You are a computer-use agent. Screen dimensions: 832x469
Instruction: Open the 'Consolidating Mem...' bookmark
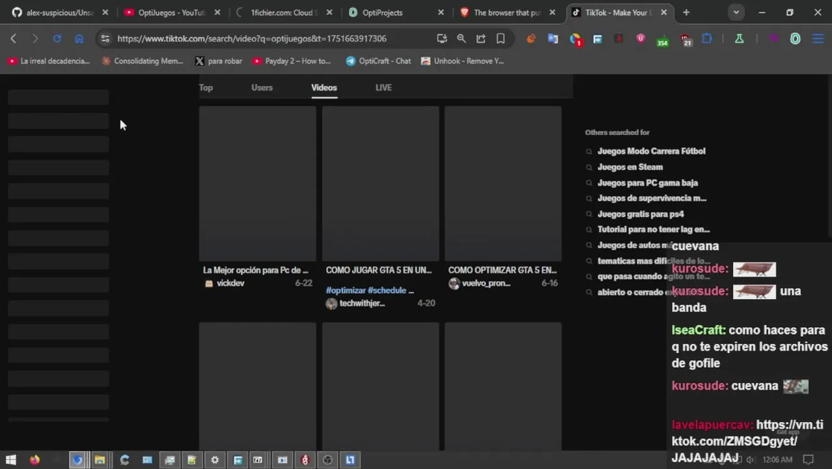click(142, 61)
